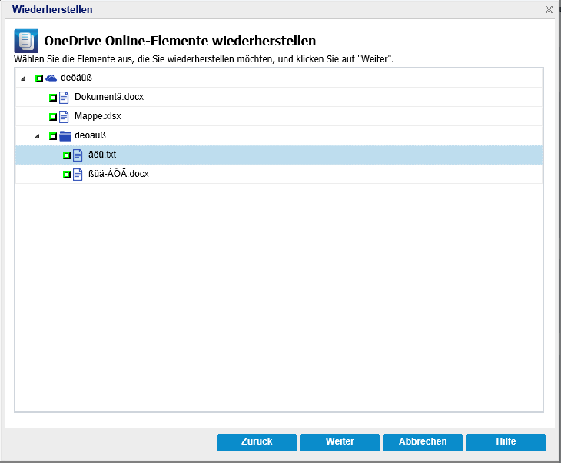
Task: Select the äëü.txt file name
Action: (x=102, y=155)
